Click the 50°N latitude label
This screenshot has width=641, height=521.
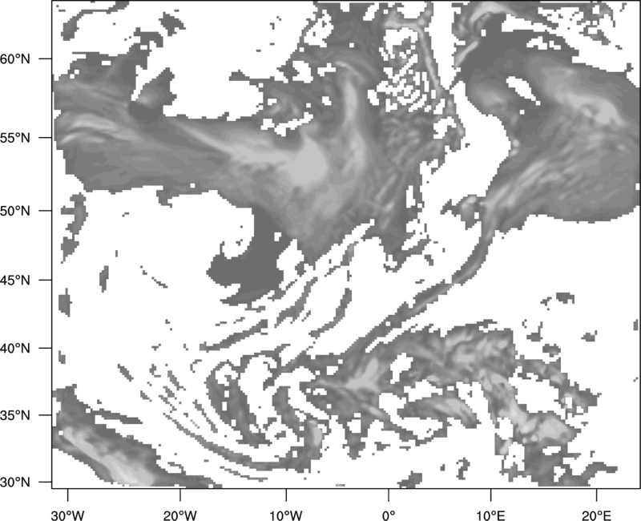[x=15, y=211]
